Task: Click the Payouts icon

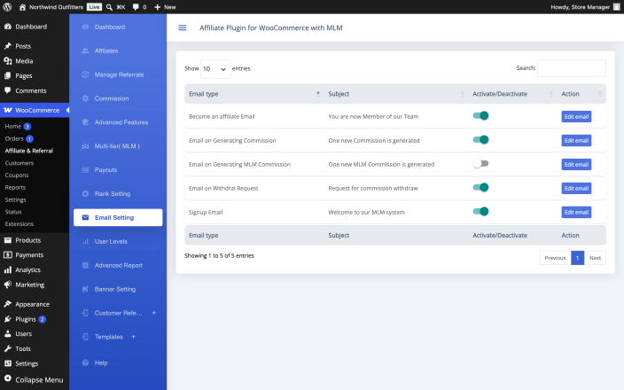Action: tap(85, 170)
